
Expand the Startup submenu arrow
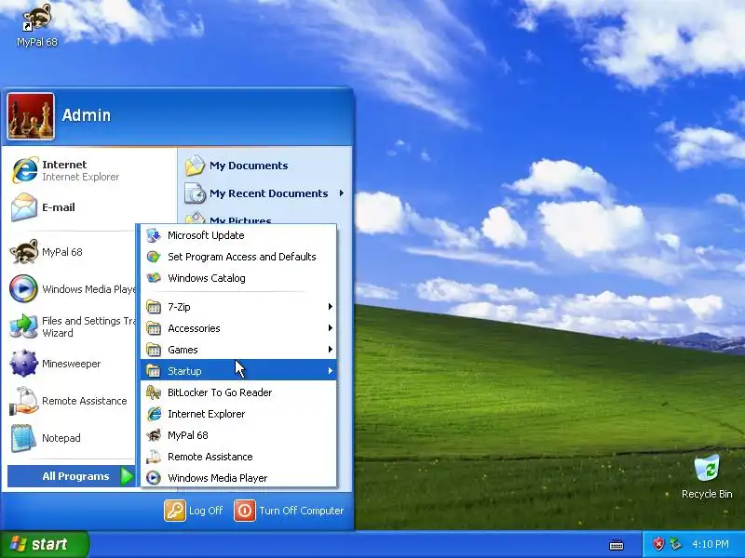[331, 370]
